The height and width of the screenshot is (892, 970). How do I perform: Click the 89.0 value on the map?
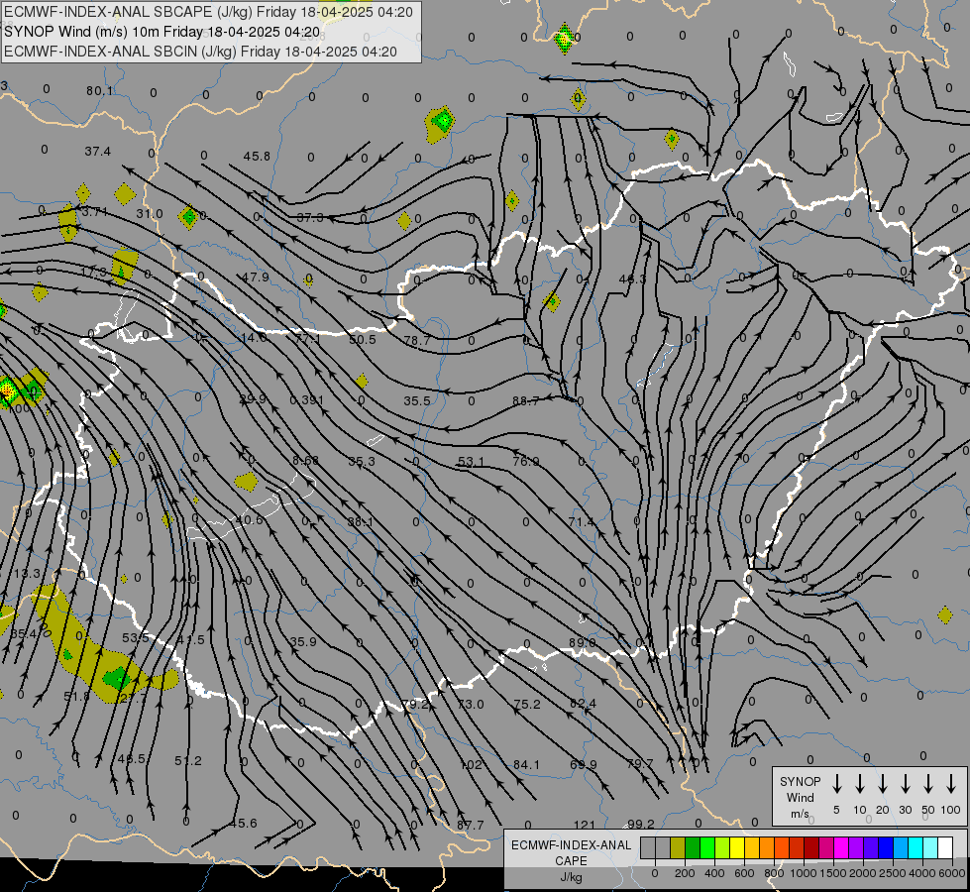tap(583, 643)
